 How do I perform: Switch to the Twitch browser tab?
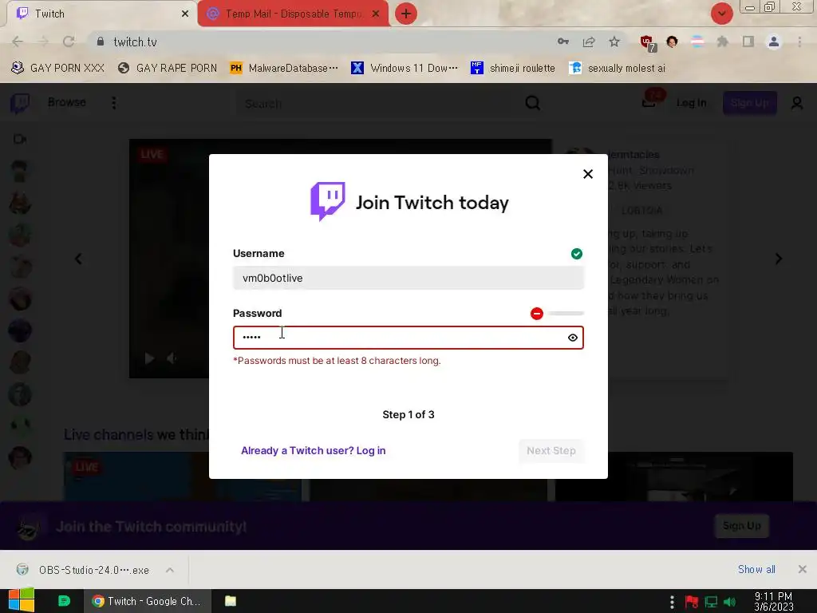99,14
